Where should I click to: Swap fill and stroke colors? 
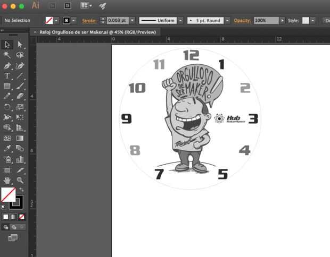(x=21, y=190)
